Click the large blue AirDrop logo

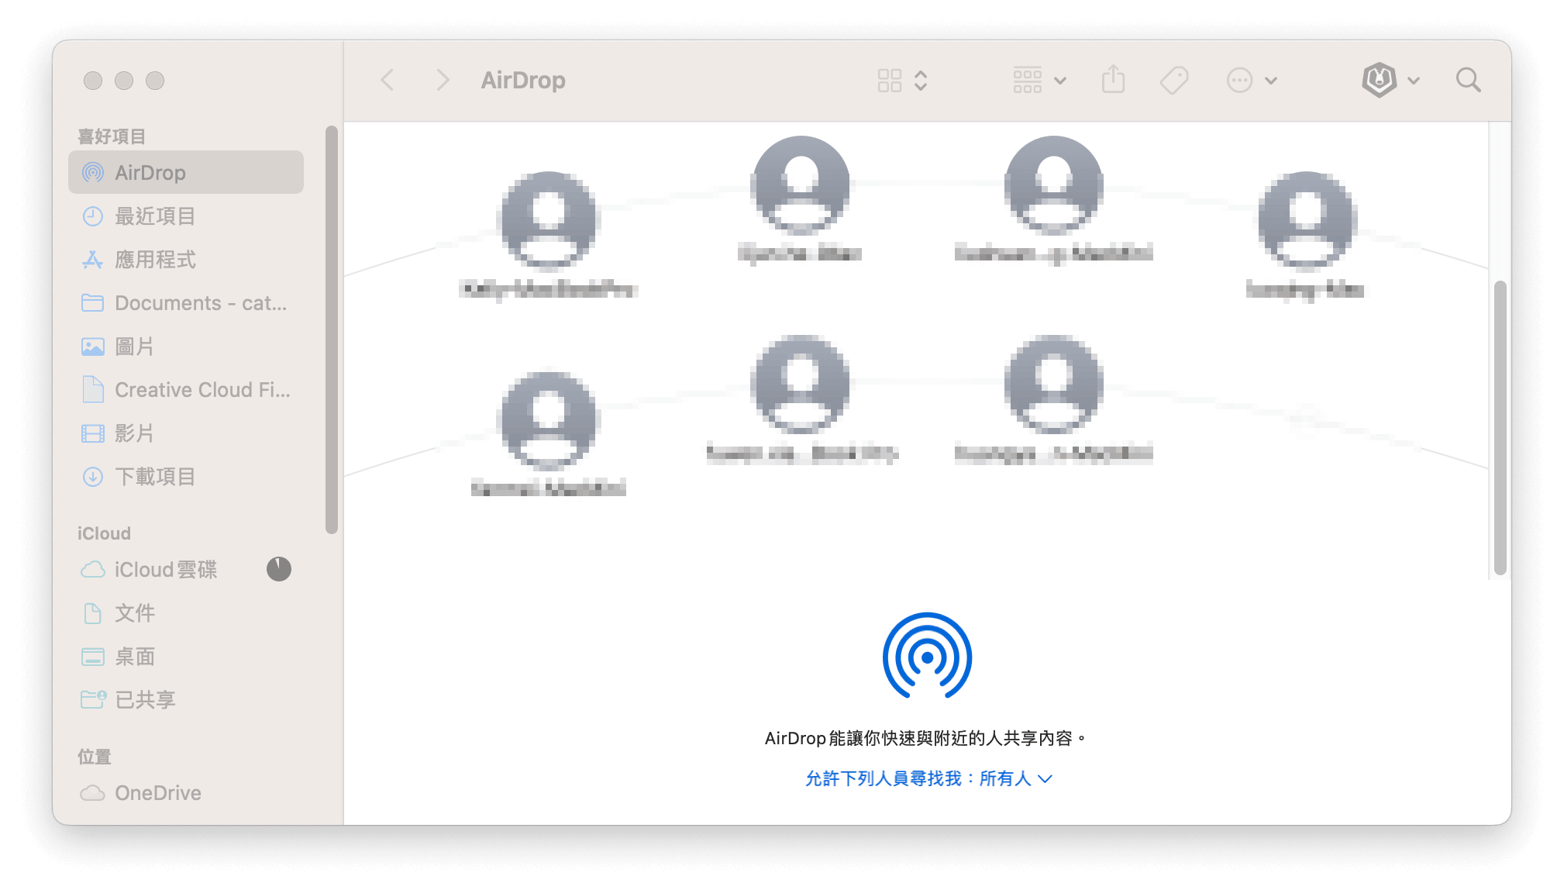(927, 656)
